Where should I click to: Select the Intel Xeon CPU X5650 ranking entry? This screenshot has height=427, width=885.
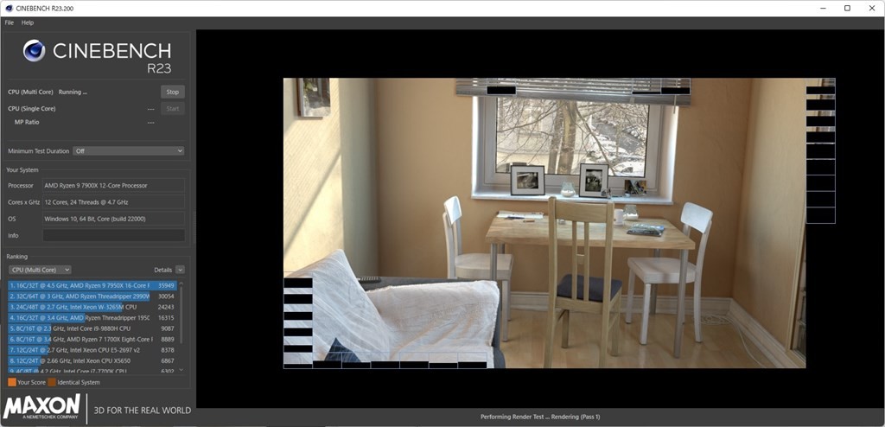pos(80,360)
